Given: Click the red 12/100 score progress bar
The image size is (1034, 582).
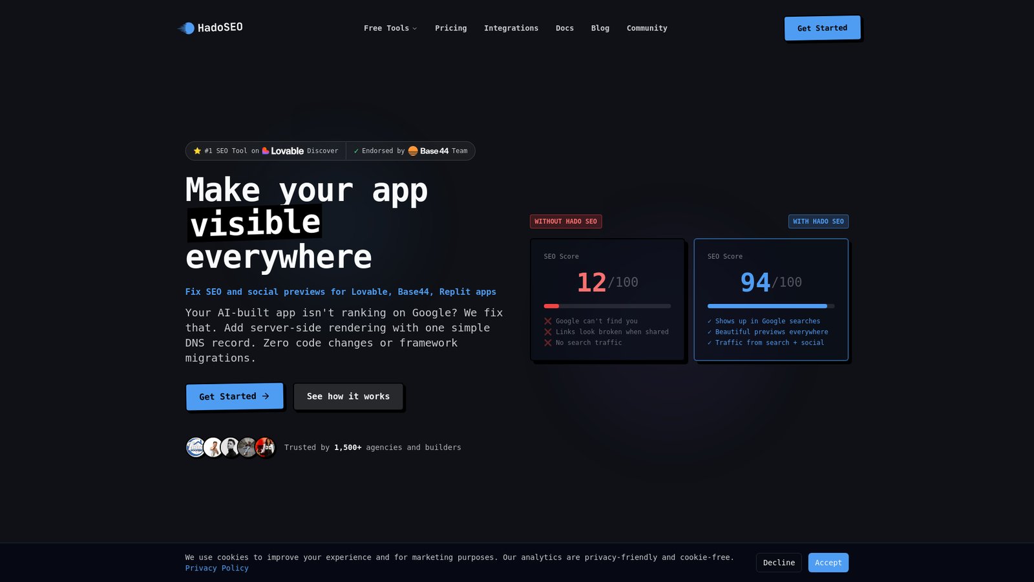Looking at the screenshot, I should pyautogui.click(x=607, y=306).
